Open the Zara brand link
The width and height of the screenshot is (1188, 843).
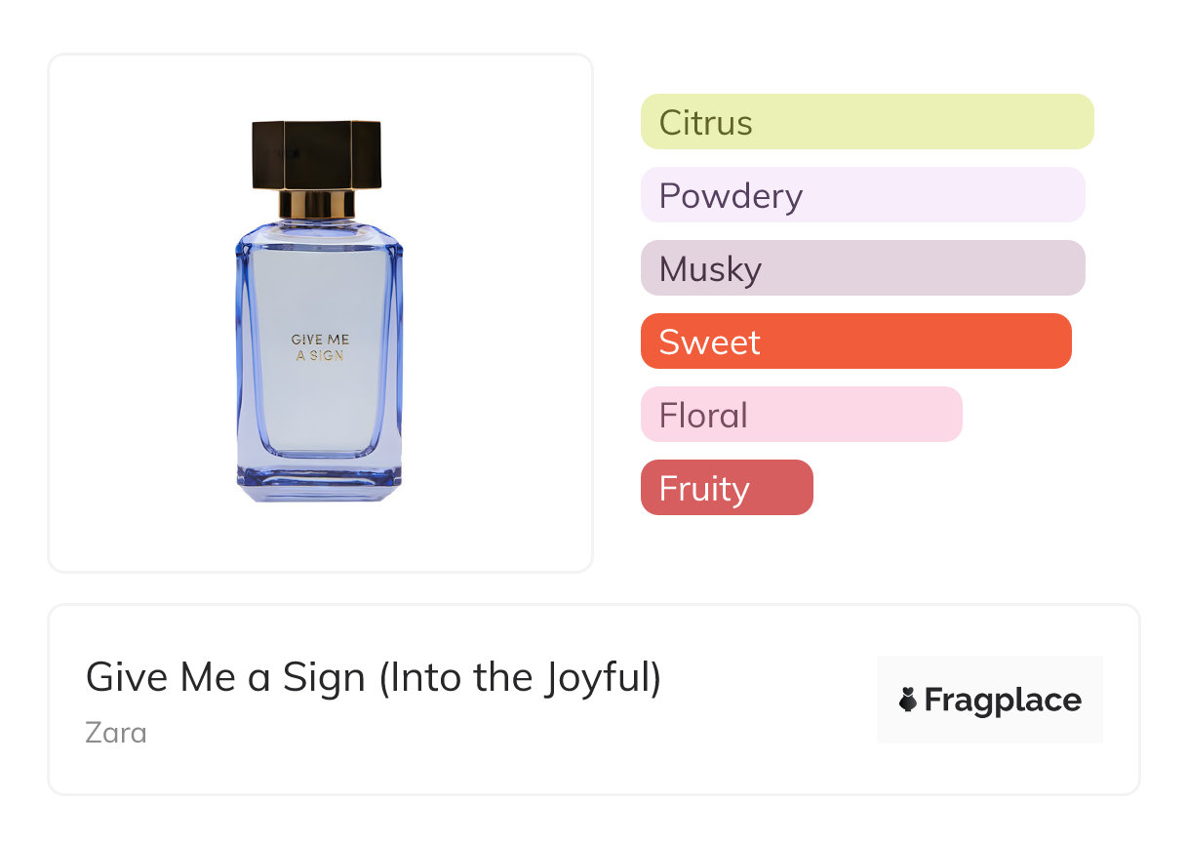pos(116,732)
